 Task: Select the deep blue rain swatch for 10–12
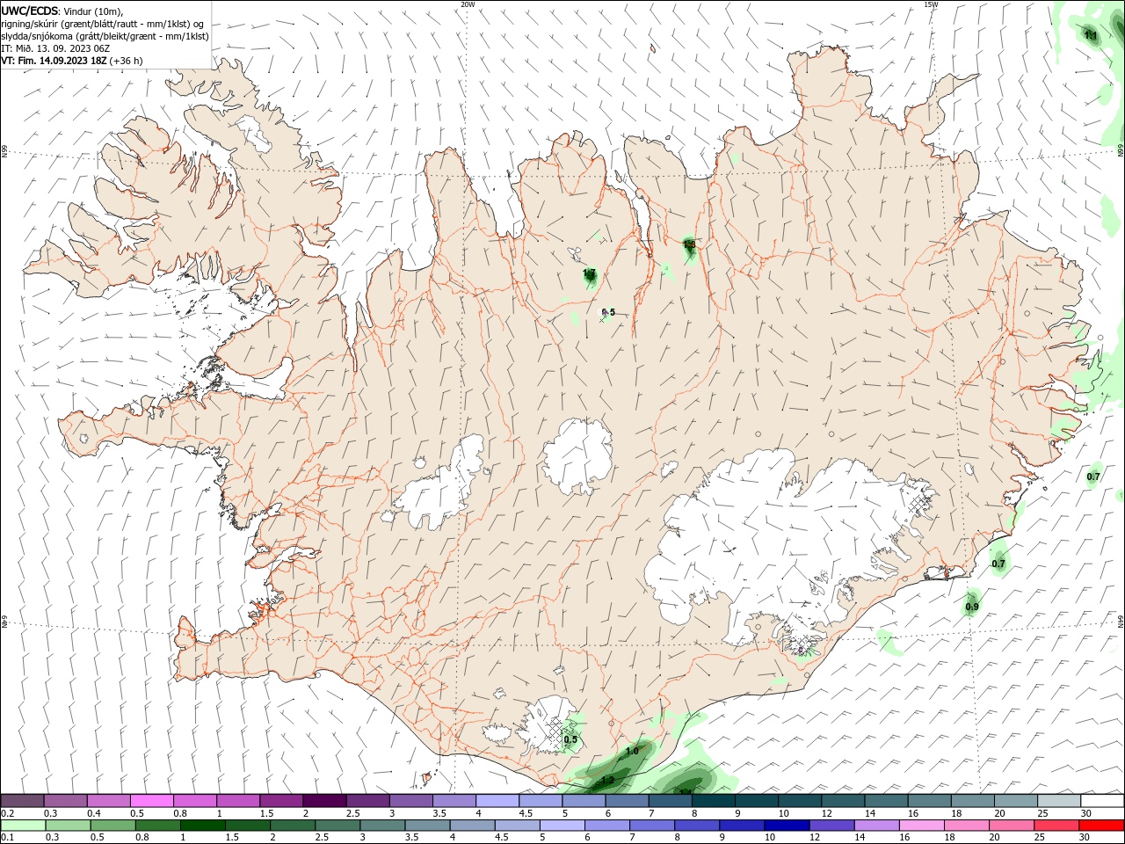point(788,826)
